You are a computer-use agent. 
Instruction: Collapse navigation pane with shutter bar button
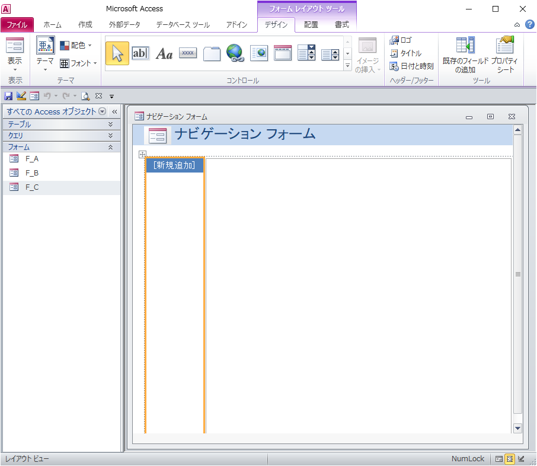tap(115, 111)
